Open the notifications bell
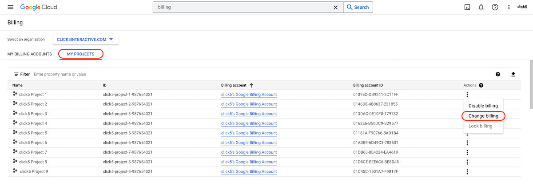This screenshot has width=533, height=187. (481, 7)
